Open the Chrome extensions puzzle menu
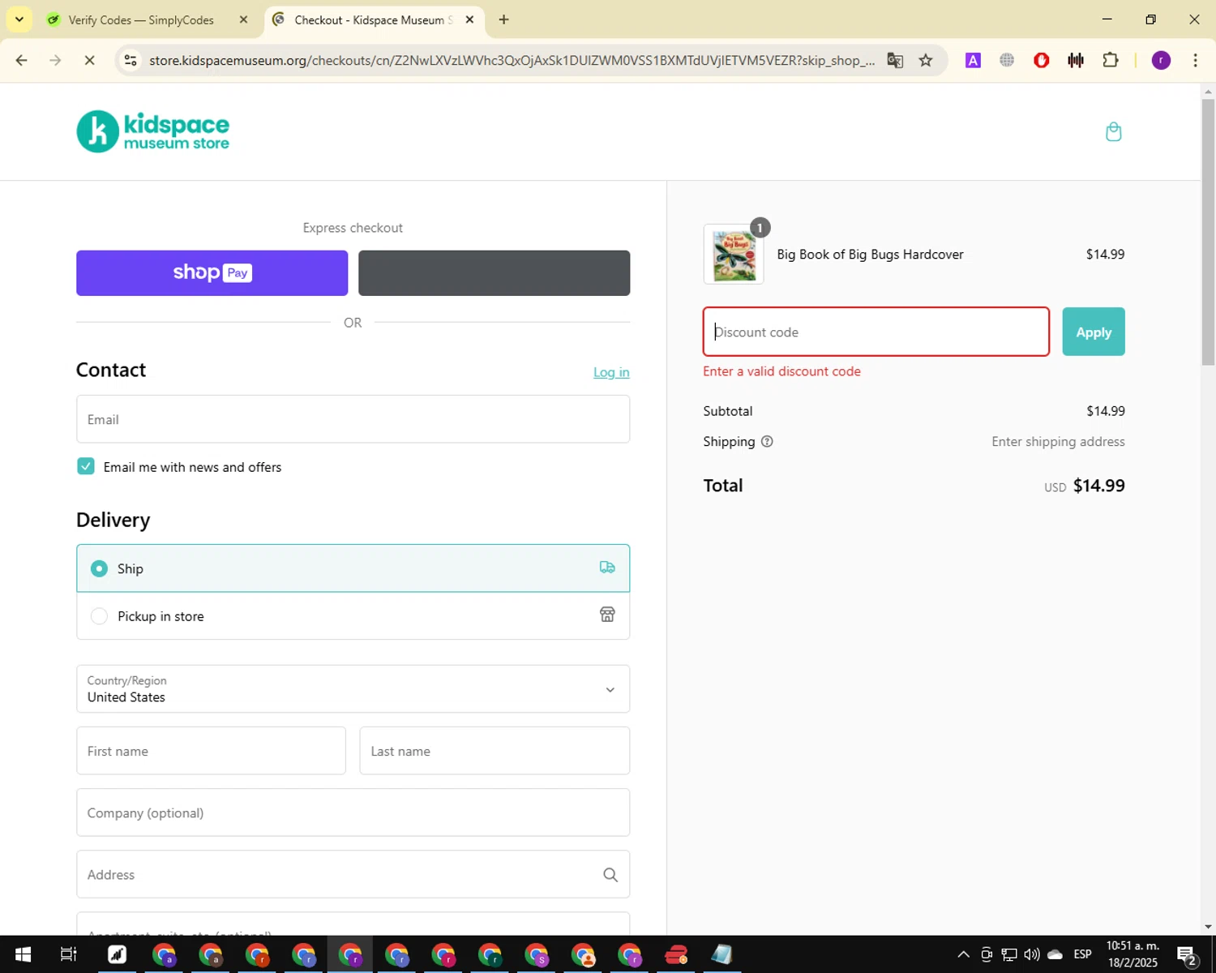 point(1111,60)
